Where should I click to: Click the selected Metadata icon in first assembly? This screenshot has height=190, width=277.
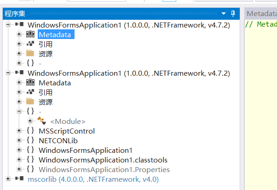(x=30, y=34)
